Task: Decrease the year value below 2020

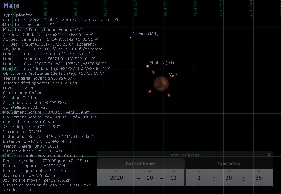Action: coord(116,184)
